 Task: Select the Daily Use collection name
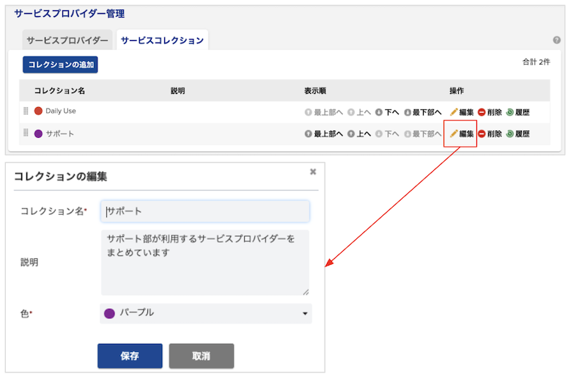click(x=61, y=111)
